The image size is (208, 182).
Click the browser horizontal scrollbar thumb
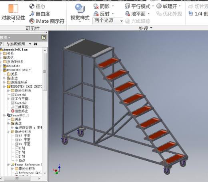coord(17,178)
